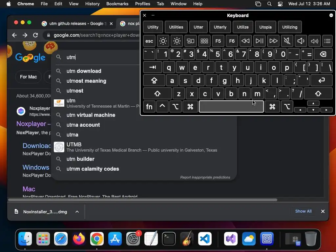
Task: Choose the 'Utility' word suggestion
Action: (153, 27)
